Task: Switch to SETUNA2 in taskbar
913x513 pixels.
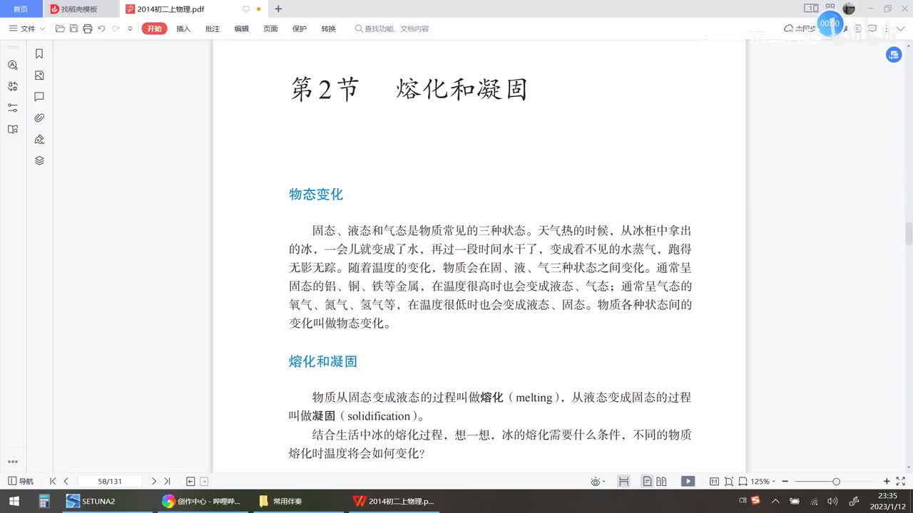Action: click(x=106, y=501)
